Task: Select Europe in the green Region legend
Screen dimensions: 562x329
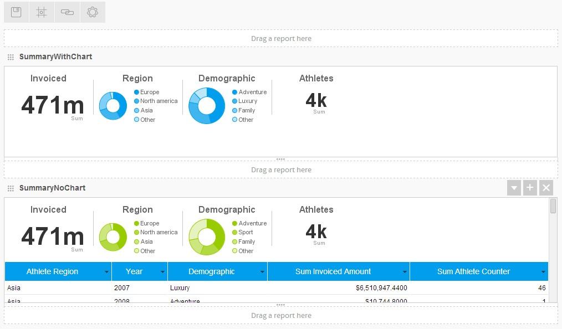Action: tap(146, 223)
